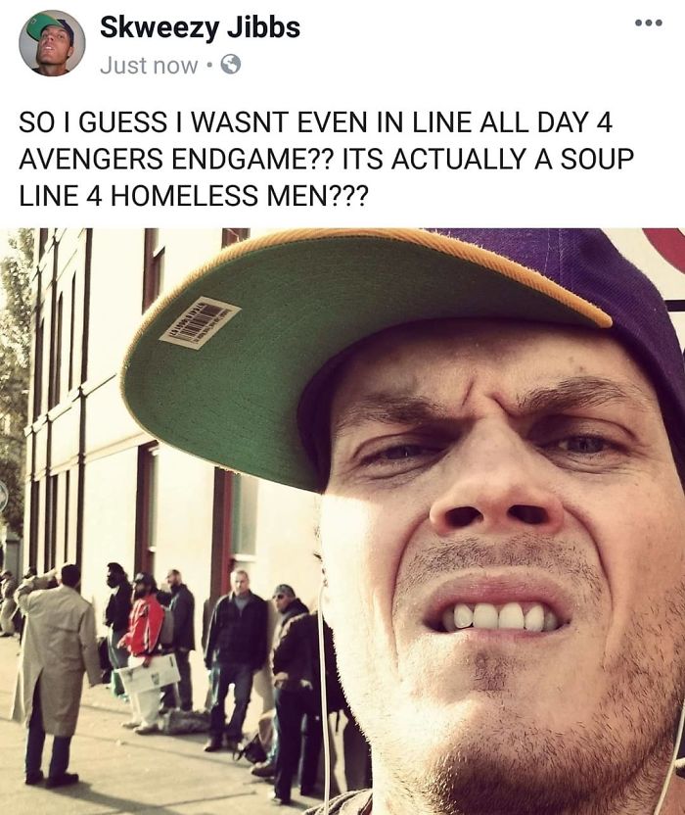This screenshot has height=815, width=685.
Task: Click the barcode sticker on the cap brim
Action: (x=200, y=323)
